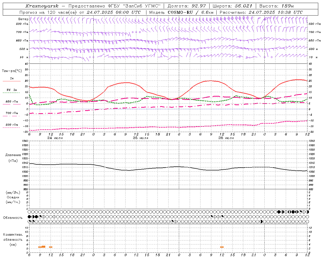Image resolution: width=322 pixels, height=257 pixels.
Task: Click the 25 июля date label
Action: 141,138
